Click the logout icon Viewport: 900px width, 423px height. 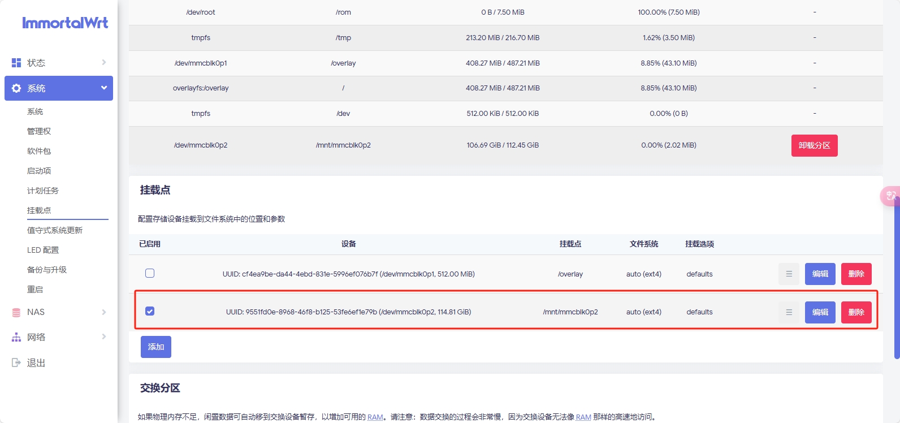16,362
